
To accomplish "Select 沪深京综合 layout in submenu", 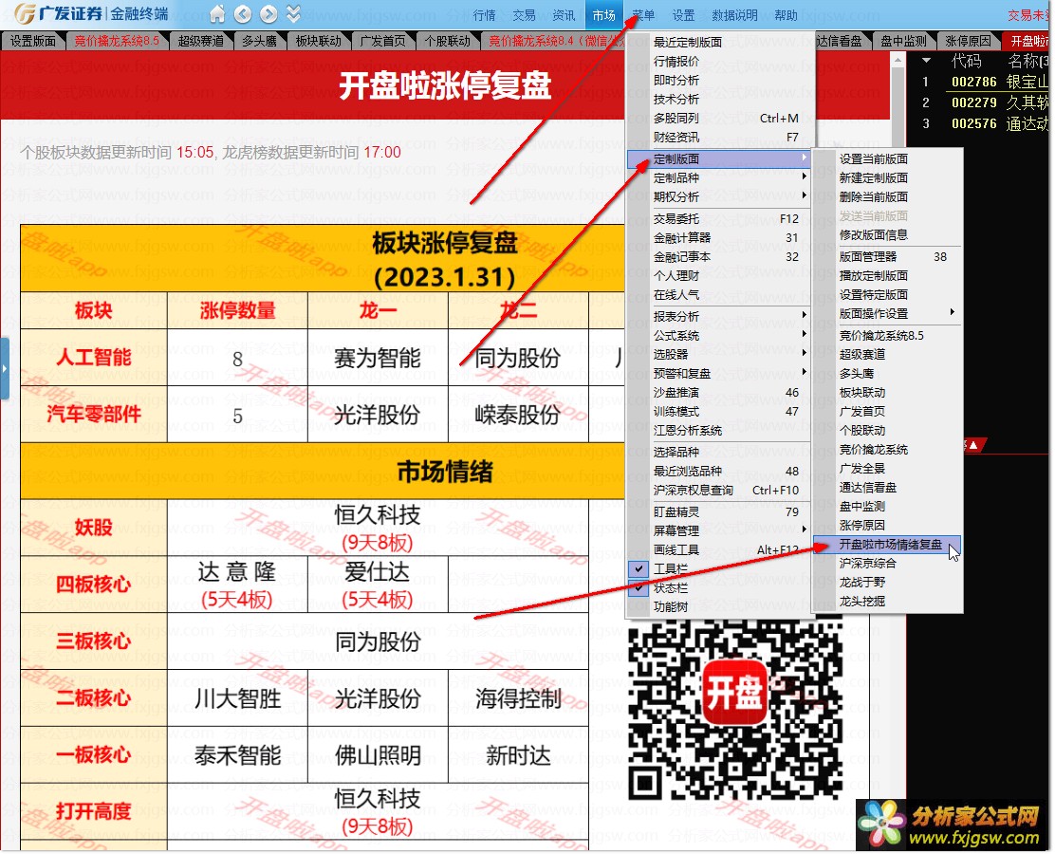I will tap(888, 564).
